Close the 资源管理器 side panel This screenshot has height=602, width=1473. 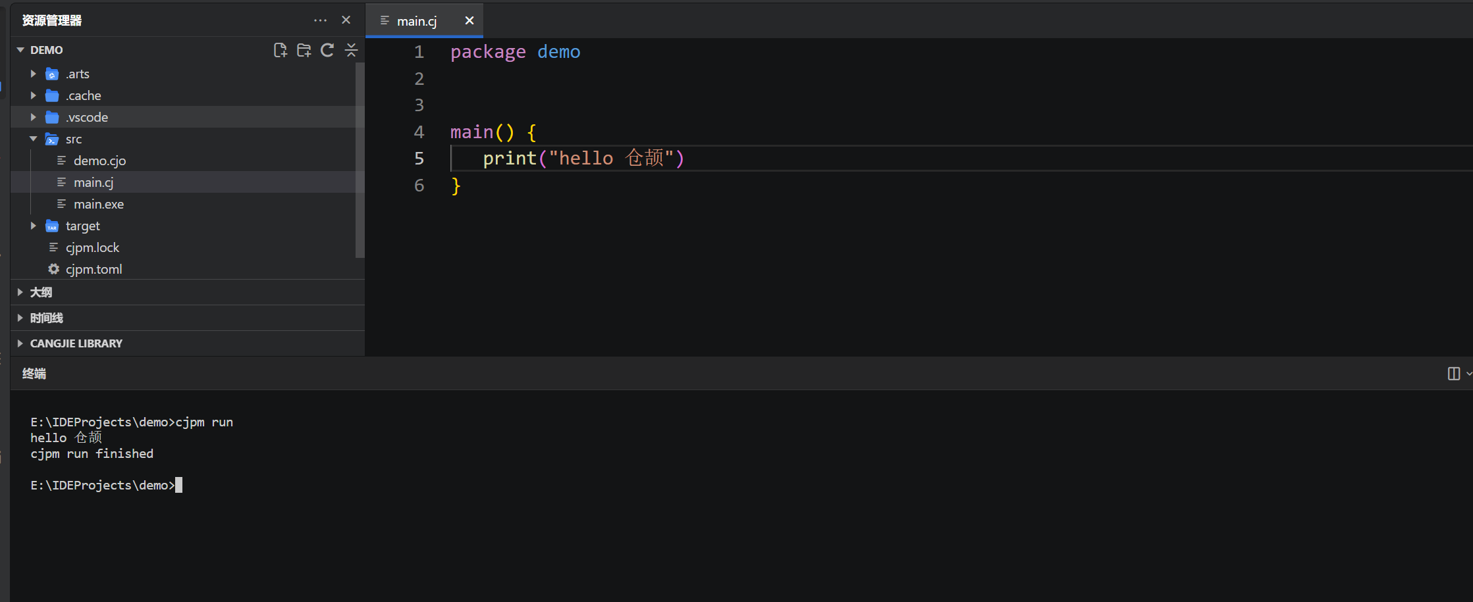click(x=346, y=20)
